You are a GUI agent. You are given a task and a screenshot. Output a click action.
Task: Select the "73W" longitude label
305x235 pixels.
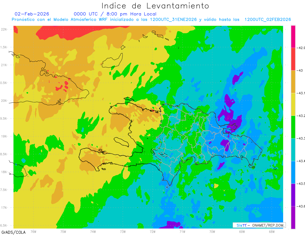[123, 231]
